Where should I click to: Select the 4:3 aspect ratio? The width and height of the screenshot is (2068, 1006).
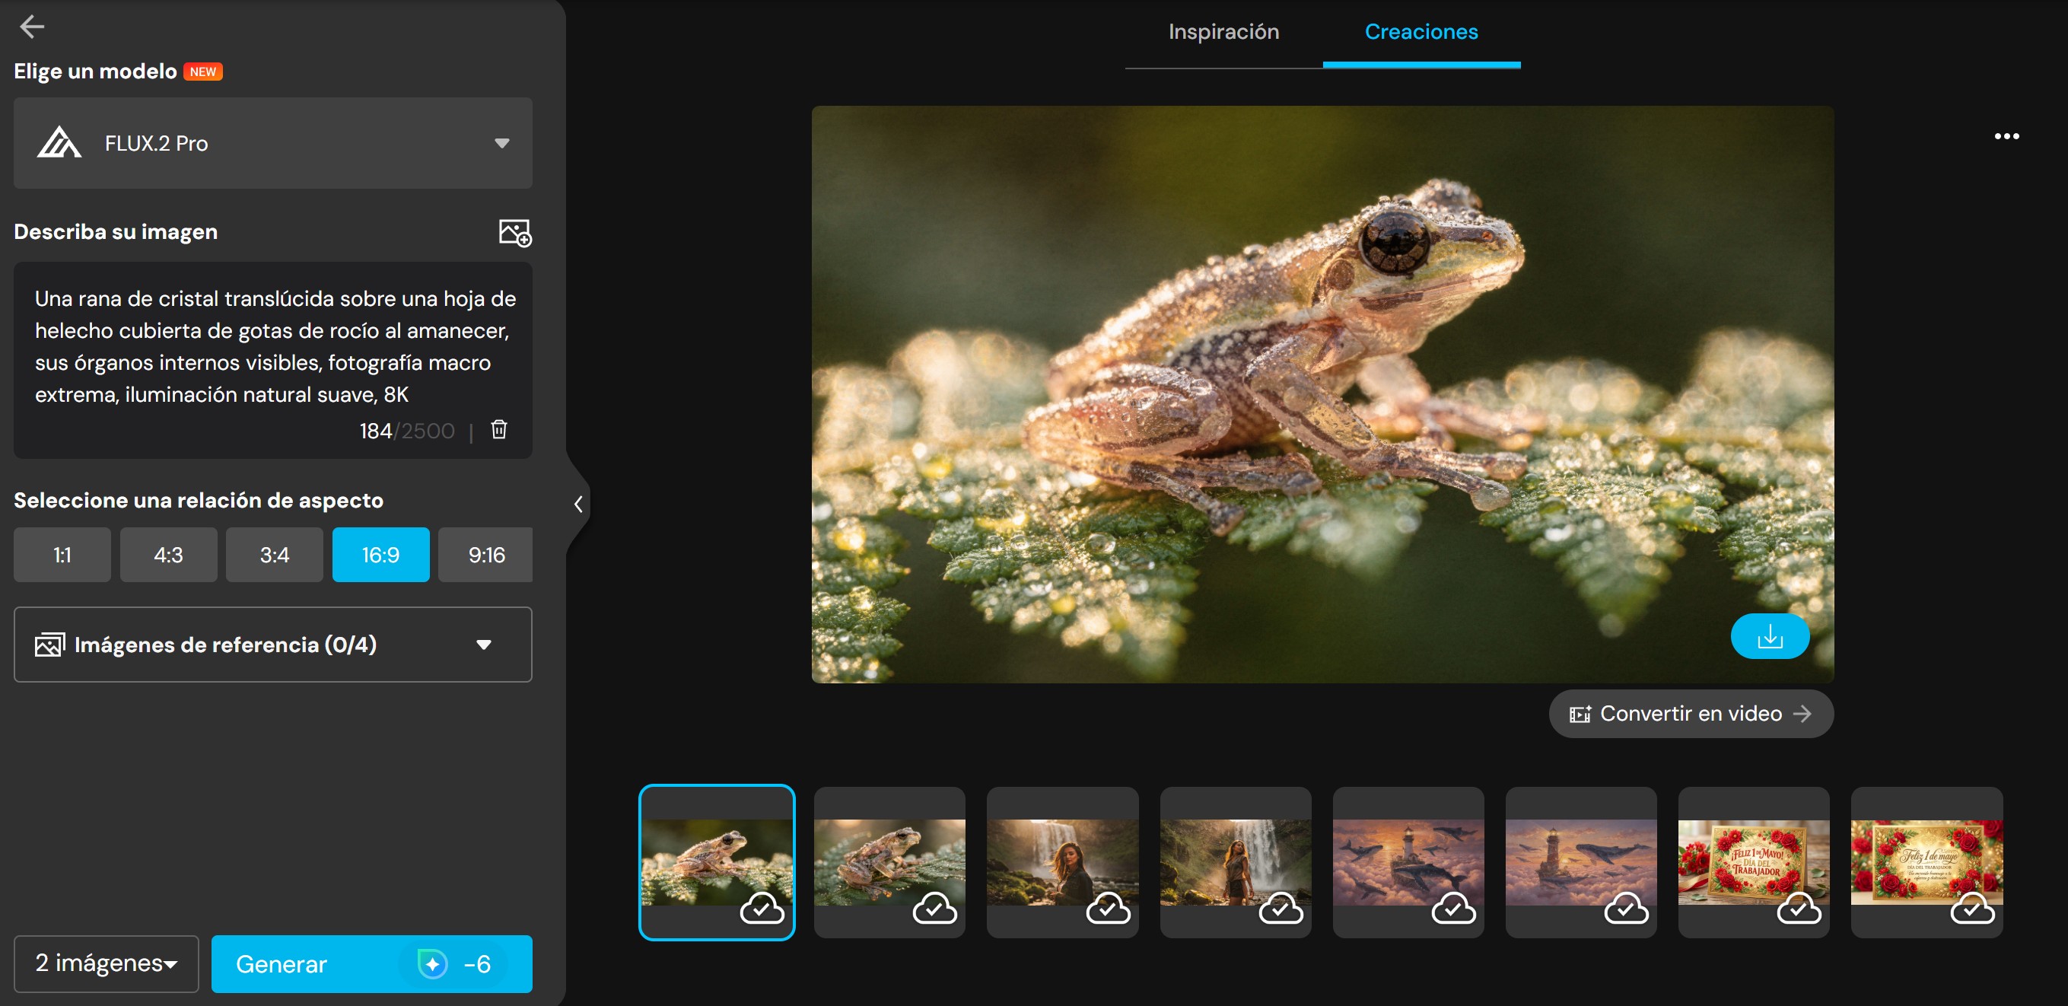169,555
